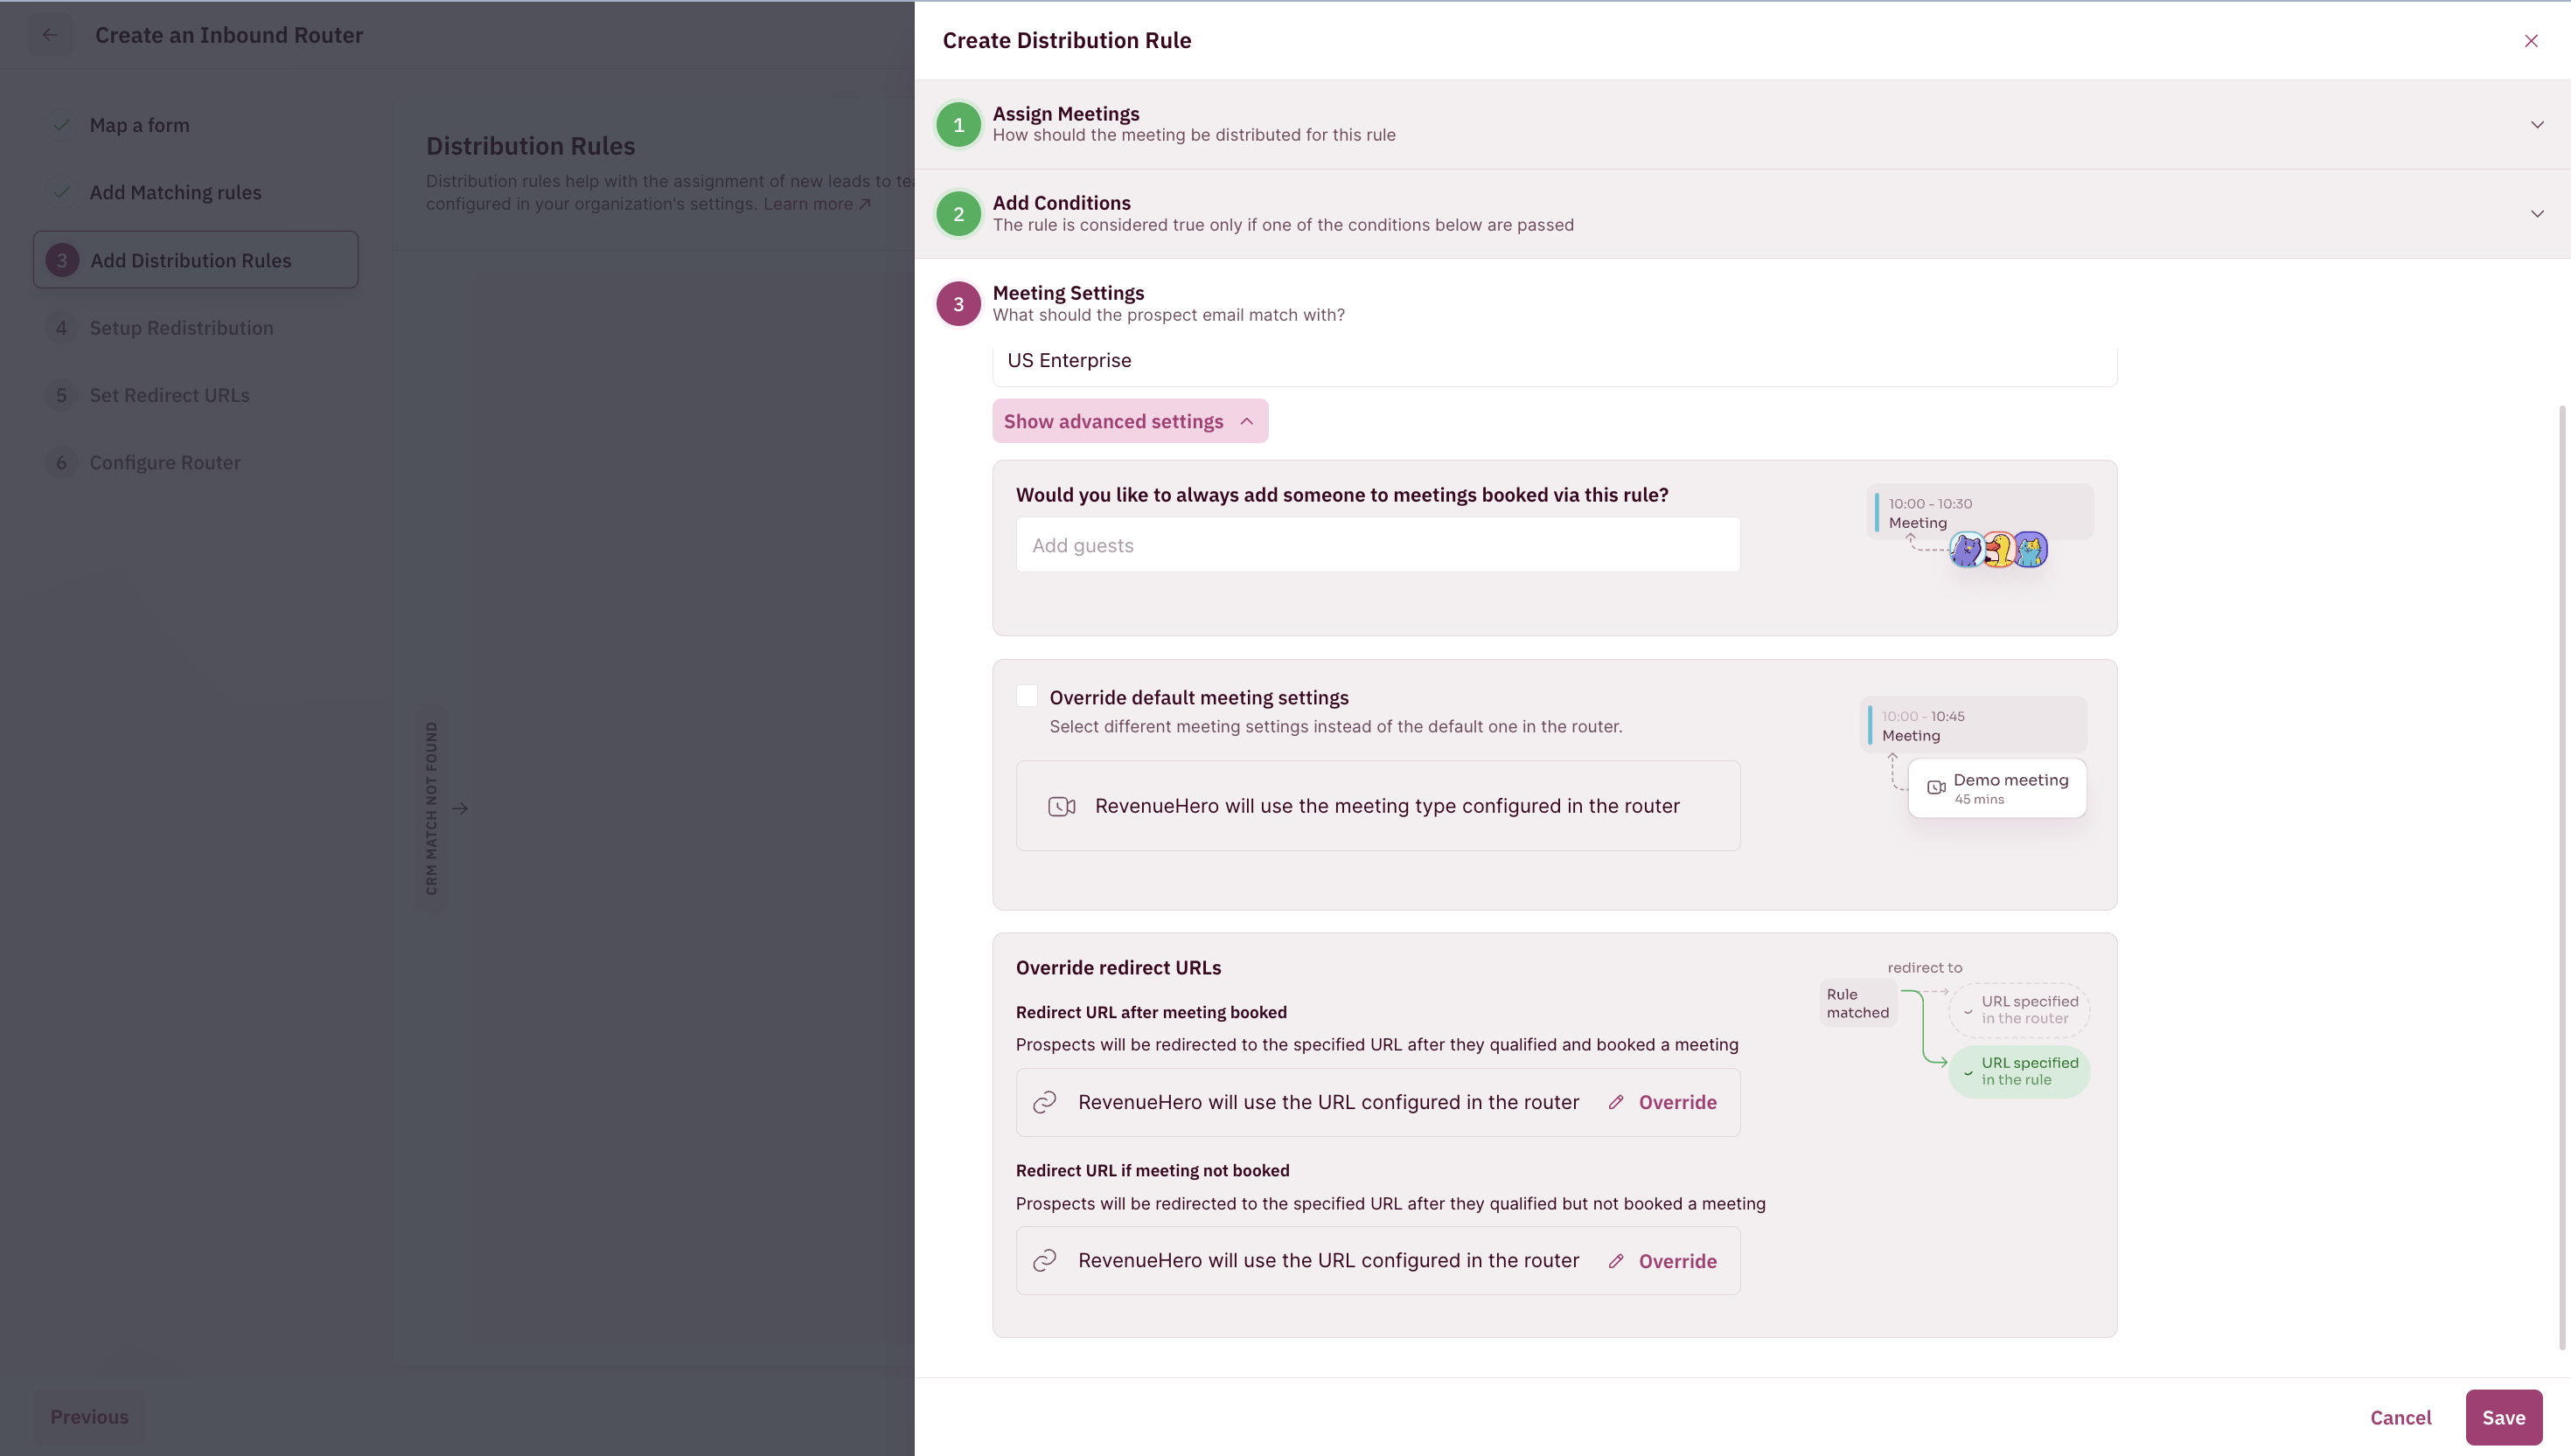Click the 10:00 - 10:45 Meeting card

[1973, 725]
